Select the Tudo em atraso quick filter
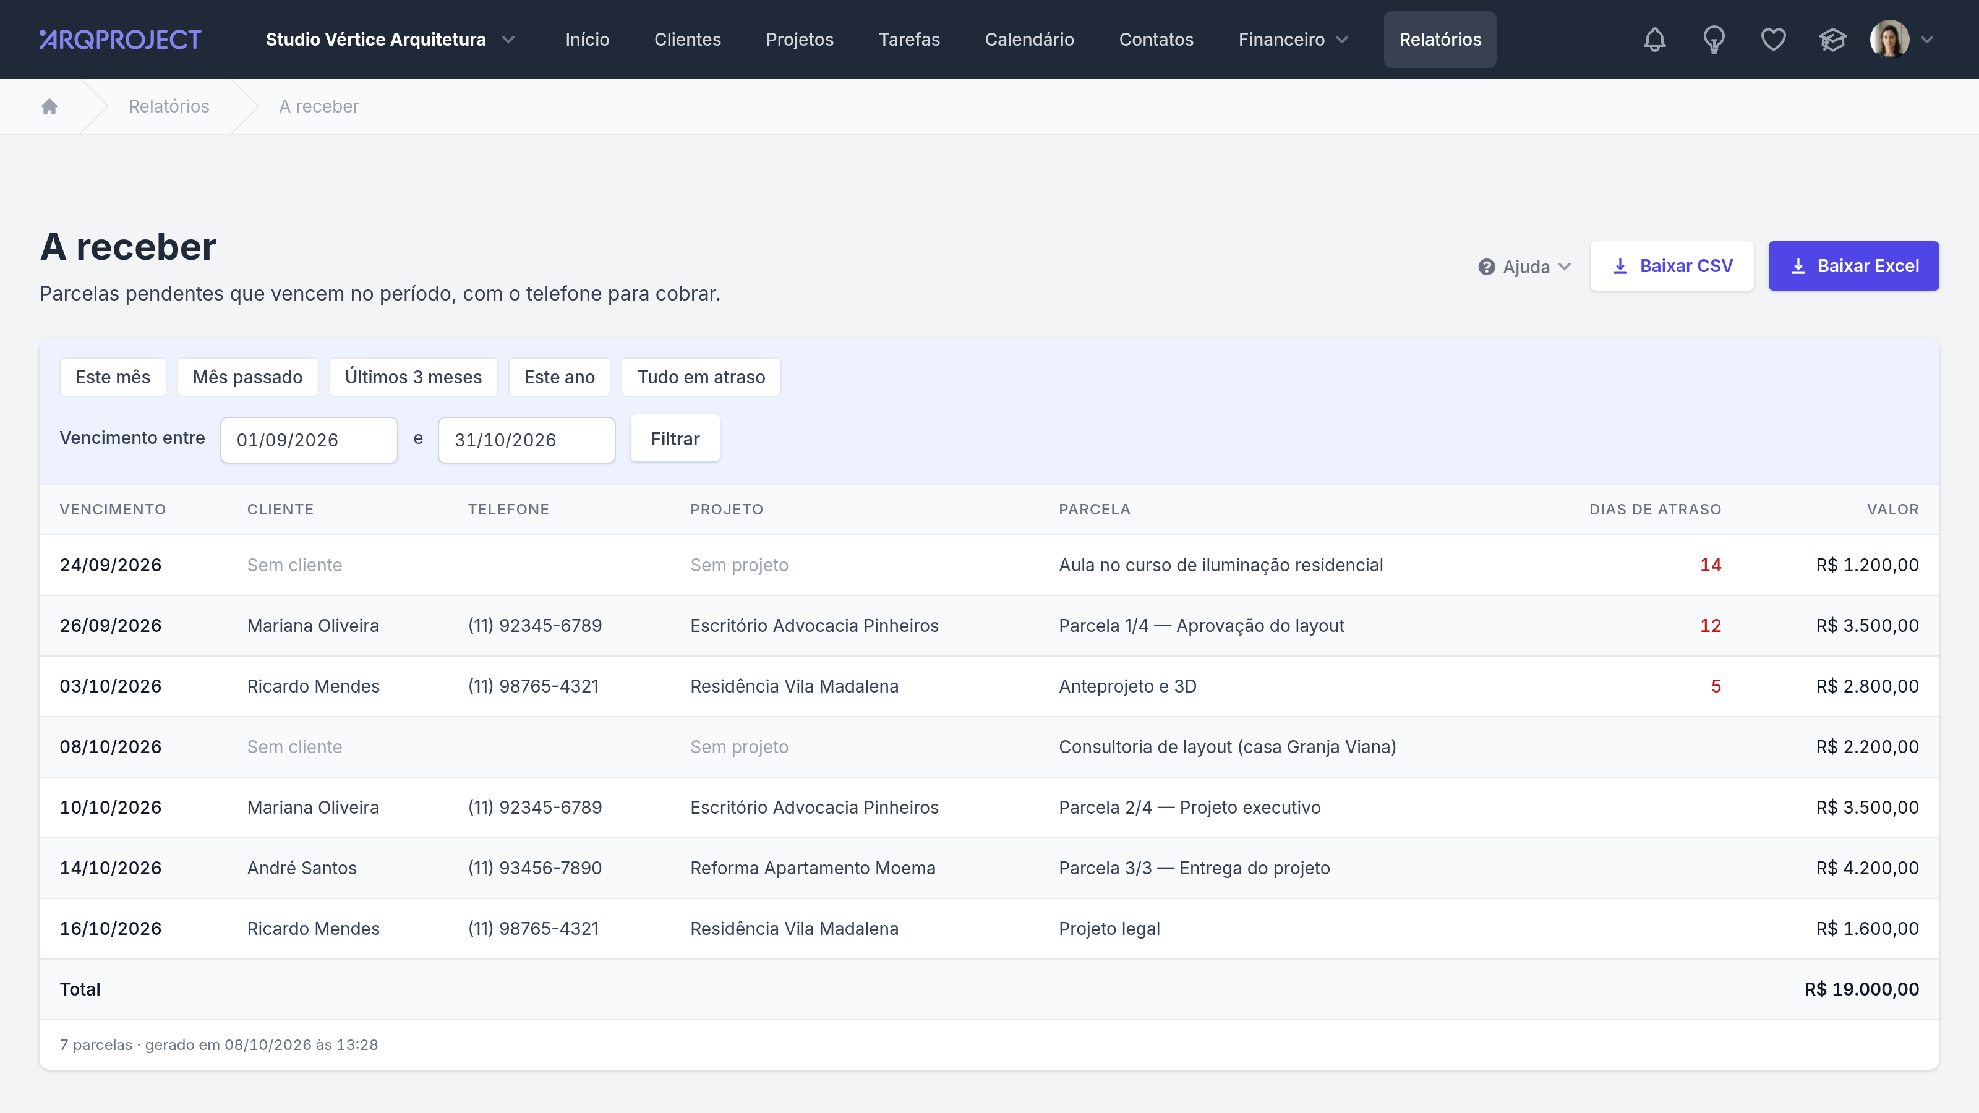Screen dimensions: 1979x1113 pyautogui.click(x=701, y=377)
